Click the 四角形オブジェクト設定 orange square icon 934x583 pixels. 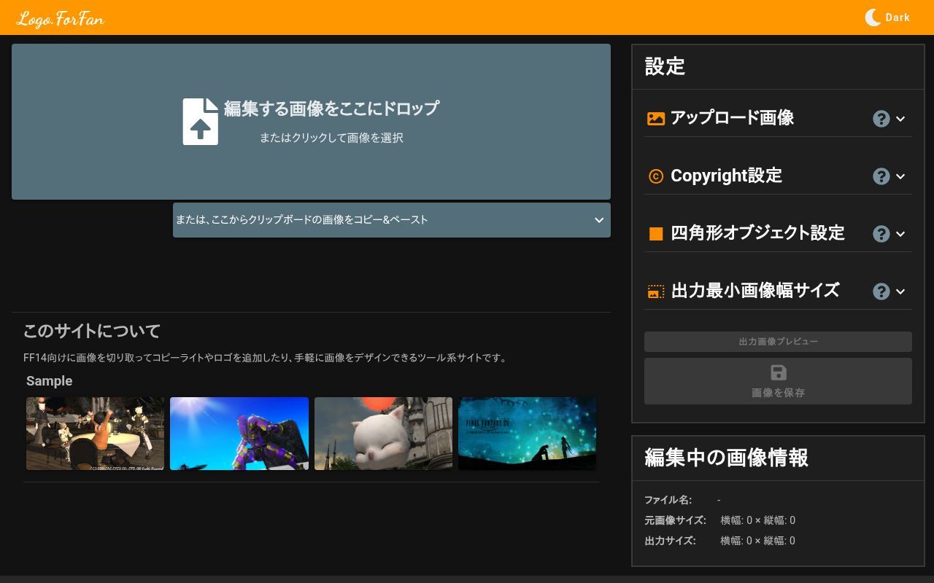click(656, 234)
